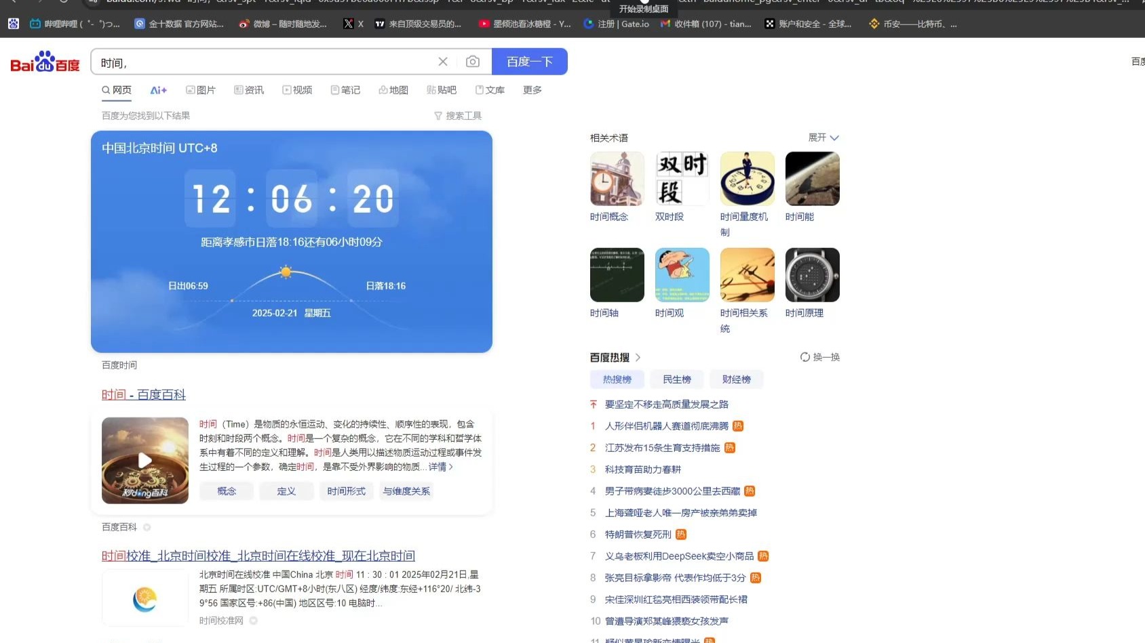Click the 与维度关系 chip

406,491
